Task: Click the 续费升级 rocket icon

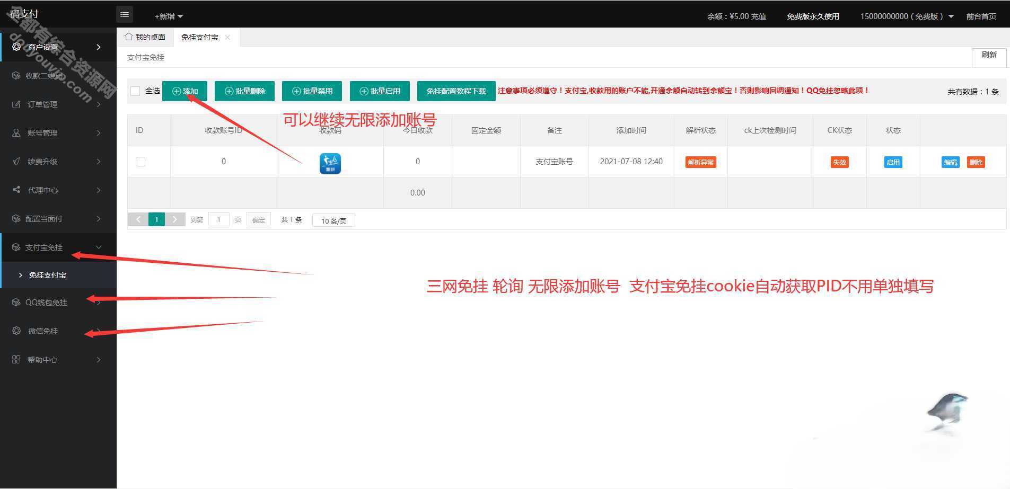Action: click(16, 162)
